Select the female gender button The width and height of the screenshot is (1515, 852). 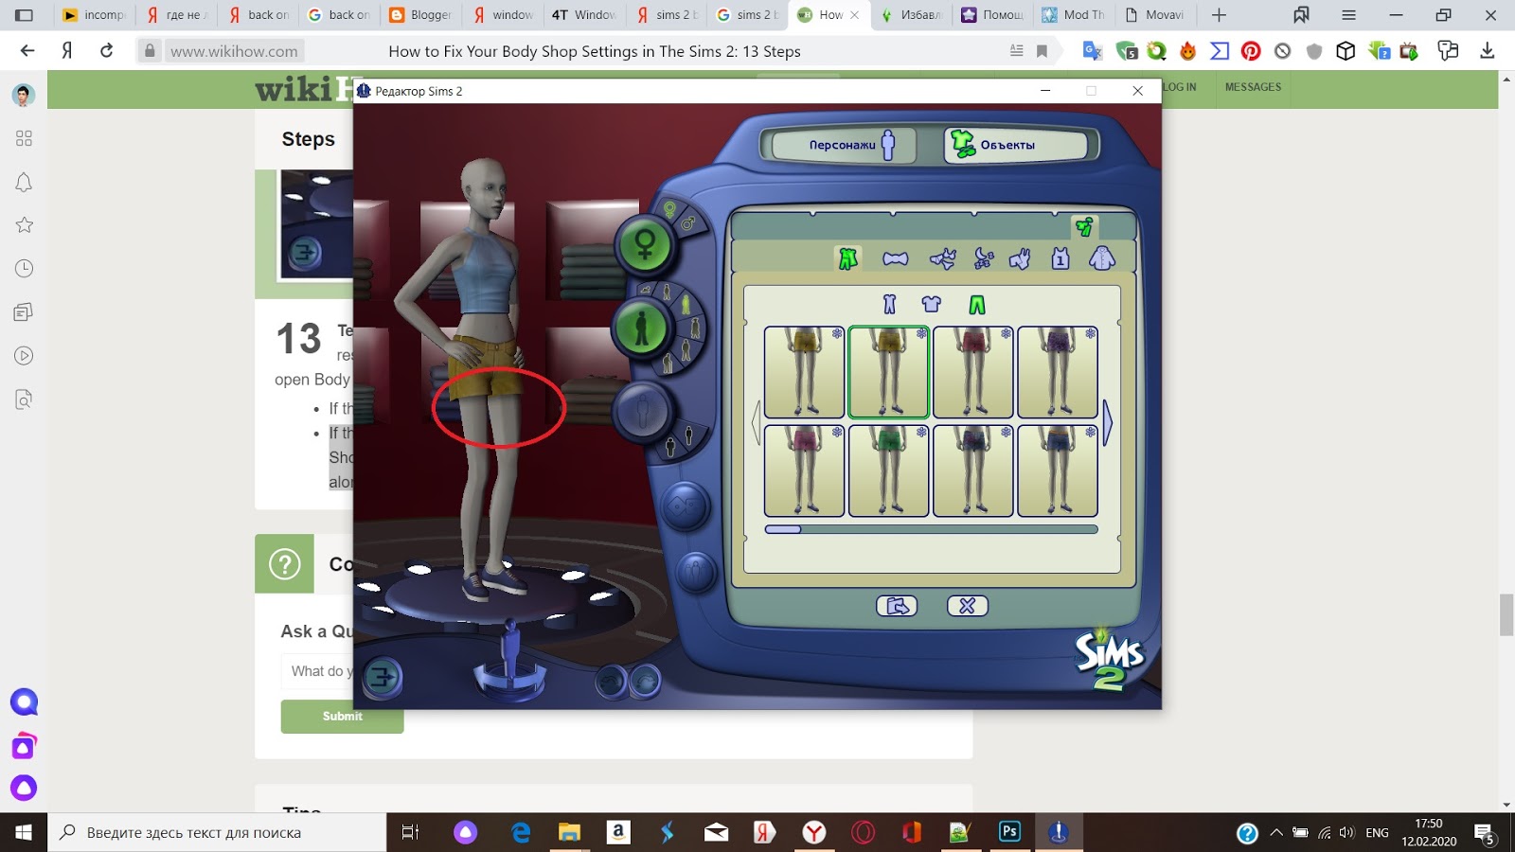(645, 245)
